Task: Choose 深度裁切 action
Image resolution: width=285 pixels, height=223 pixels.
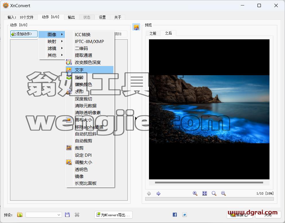Action: [x=90, y=99]
